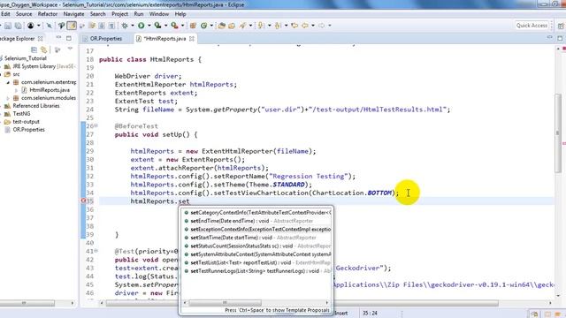This screenshot has width=566, height=318.
Task: Minimize the Package Explorer view
Action: click(x=59, y=37)
